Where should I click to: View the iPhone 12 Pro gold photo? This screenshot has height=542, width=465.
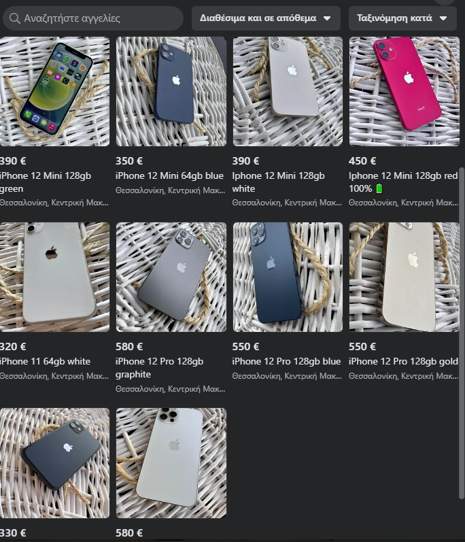pyautogui.click(x=404, y=277)
